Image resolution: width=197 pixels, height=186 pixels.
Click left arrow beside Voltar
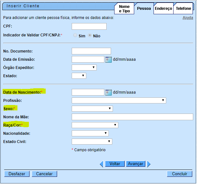(102, 164)
